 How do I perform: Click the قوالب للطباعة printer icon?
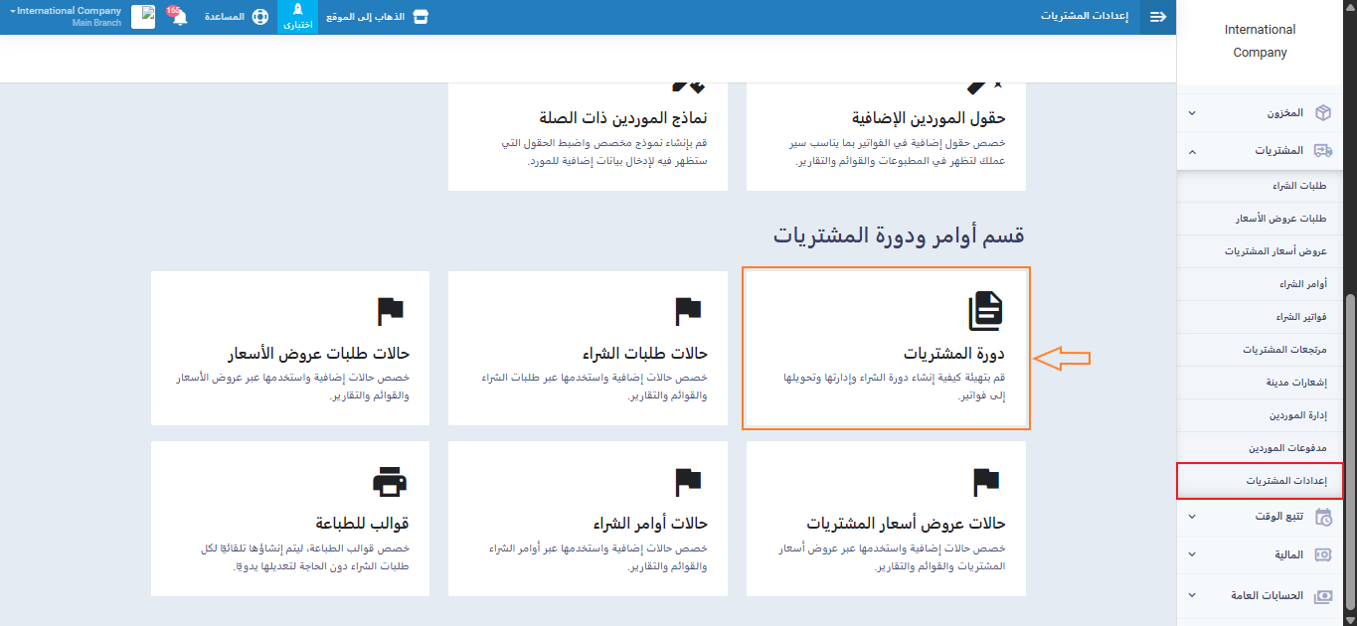(390, 482)
